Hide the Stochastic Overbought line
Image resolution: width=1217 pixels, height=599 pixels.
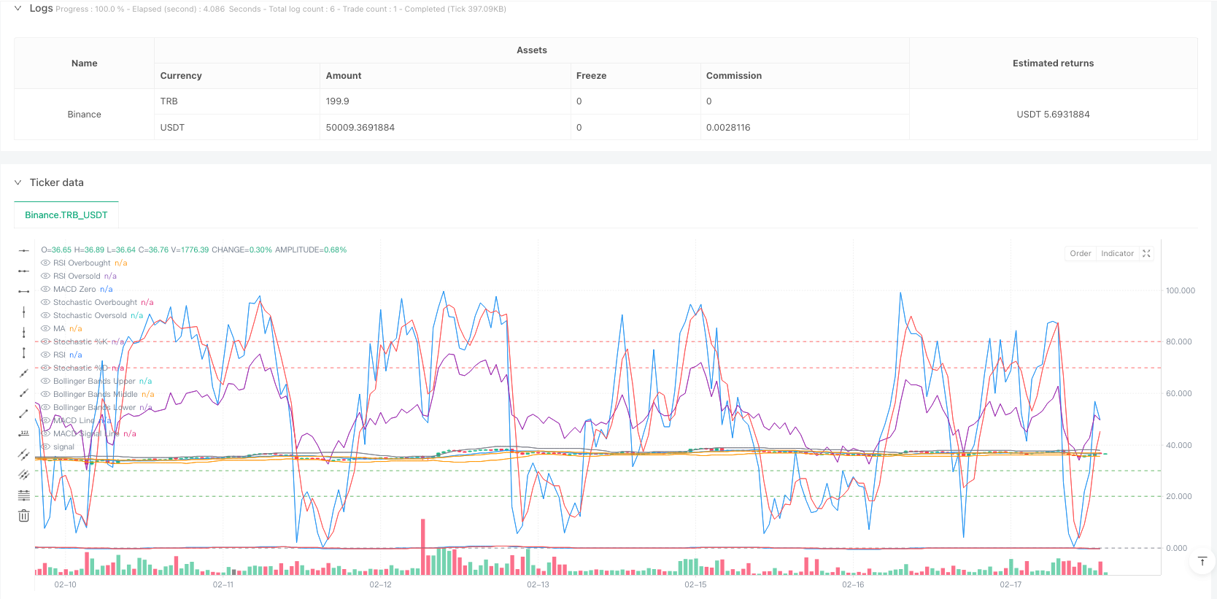tap(45, 302)
